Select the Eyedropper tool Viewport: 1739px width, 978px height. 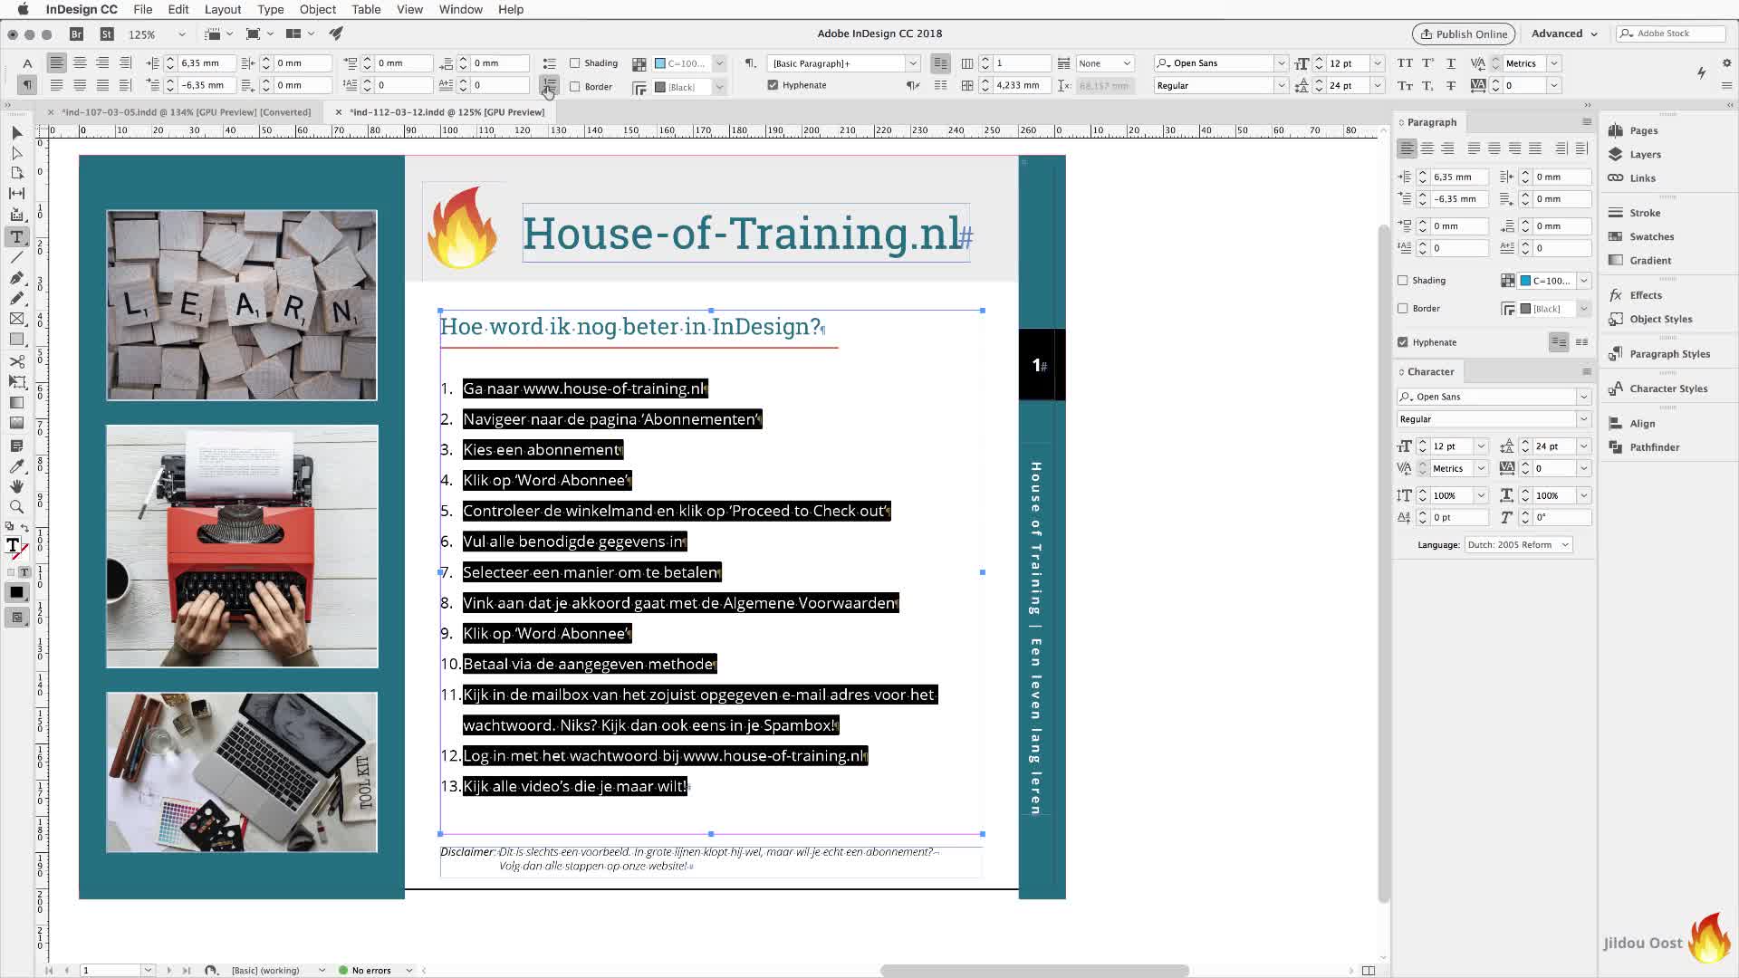click(x=16, y=465)
